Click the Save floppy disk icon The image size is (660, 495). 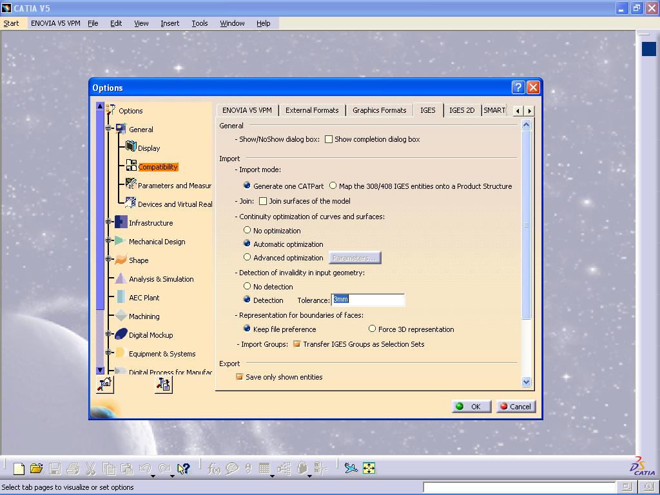click(55, 469)
